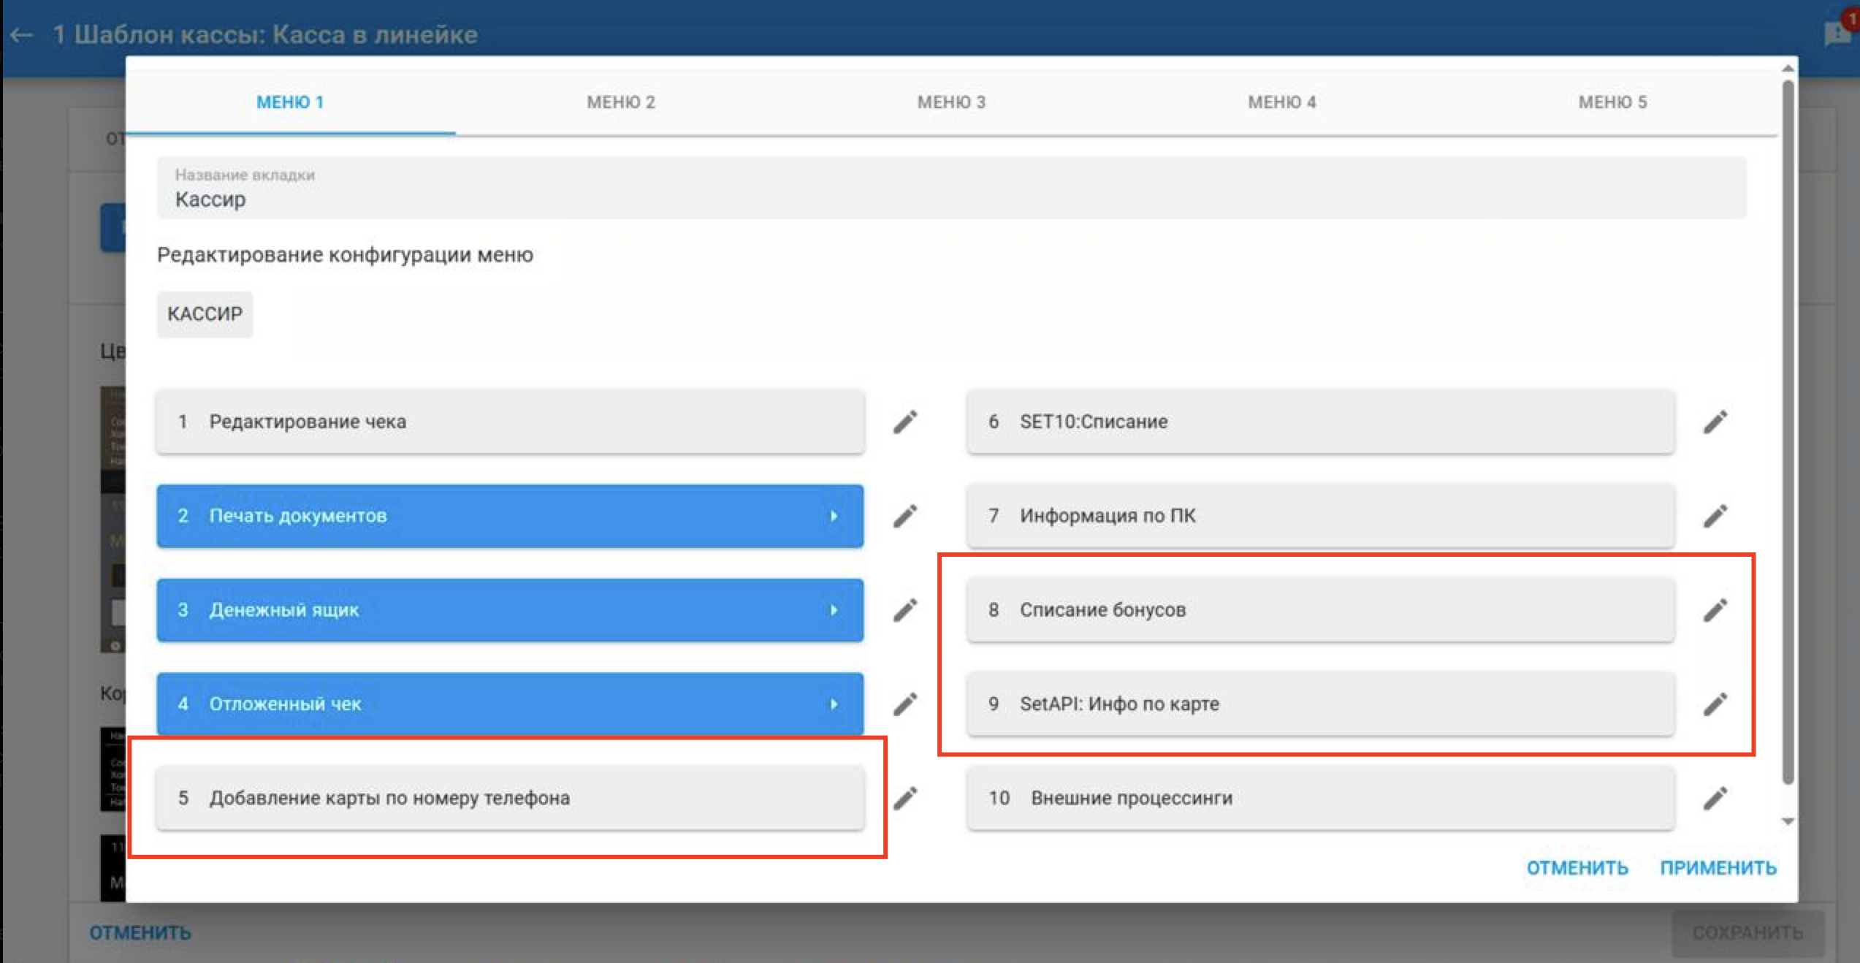The width and height of the screenshot is (1860, 963).
Task: Edit Внешние процессинги with pencil icon
Action: coord(1715,798)
